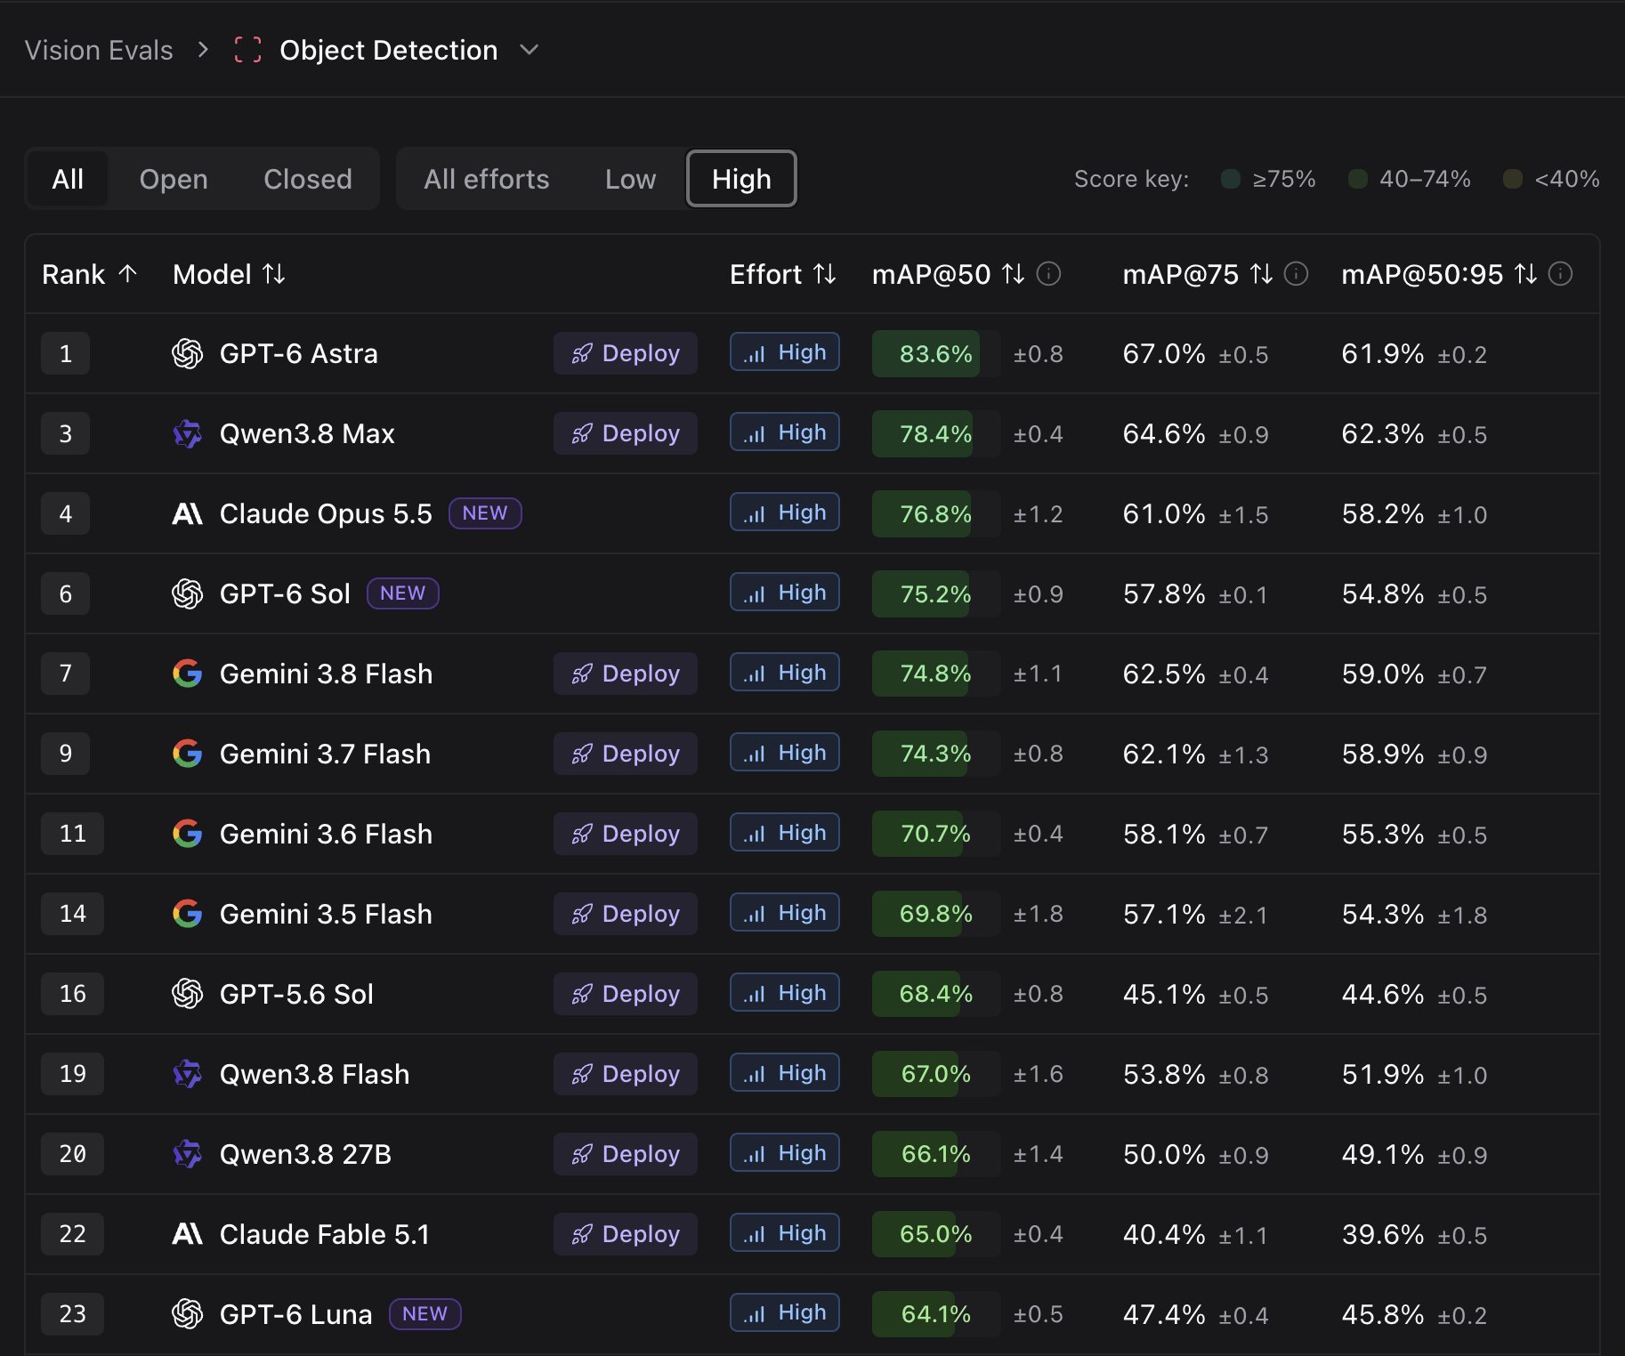Click High effort tag for GPT-6 Sol
1625x1356 pixels.
click(x=785, y=593)
